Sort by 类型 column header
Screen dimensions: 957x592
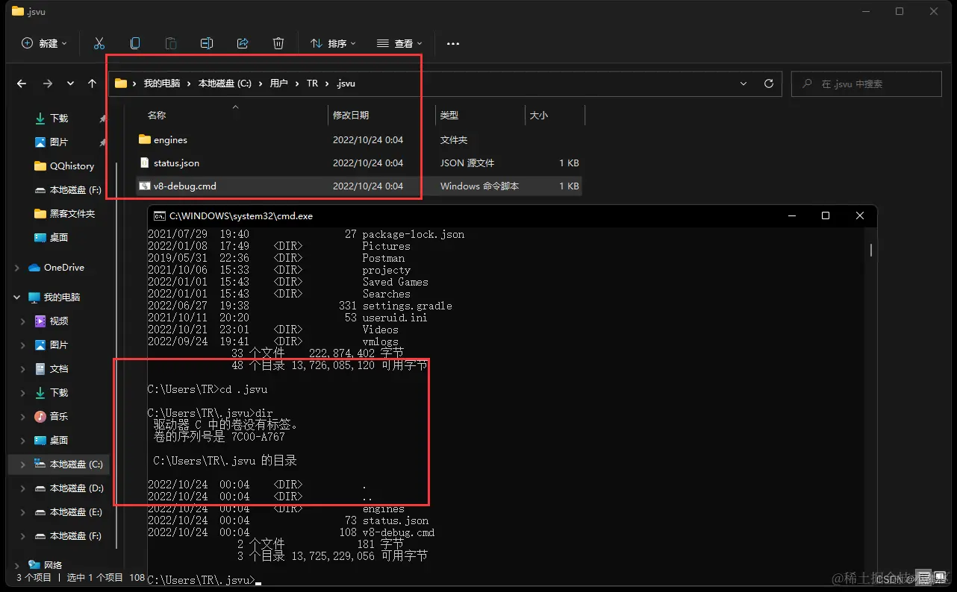tap(449, 115)
